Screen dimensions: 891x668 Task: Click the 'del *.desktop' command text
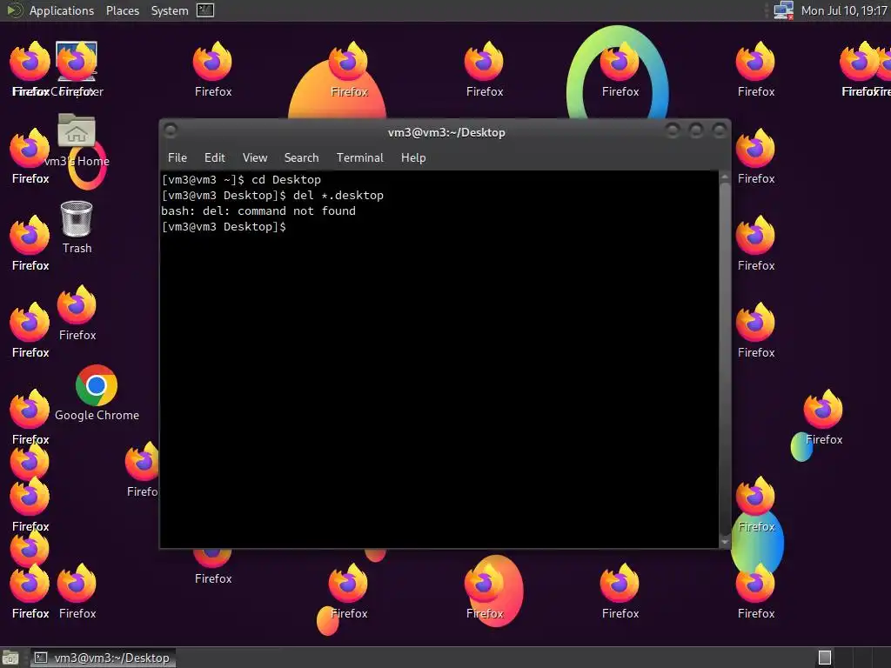[x=338, y=196]
